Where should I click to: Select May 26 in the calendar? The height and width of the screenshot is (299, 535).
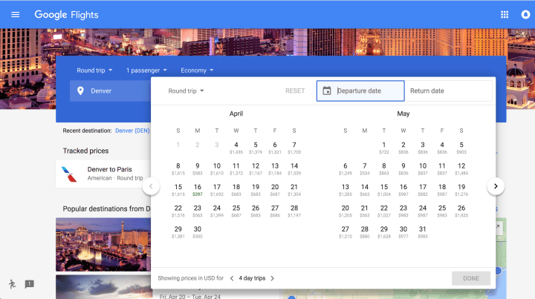tap(461, 211)
